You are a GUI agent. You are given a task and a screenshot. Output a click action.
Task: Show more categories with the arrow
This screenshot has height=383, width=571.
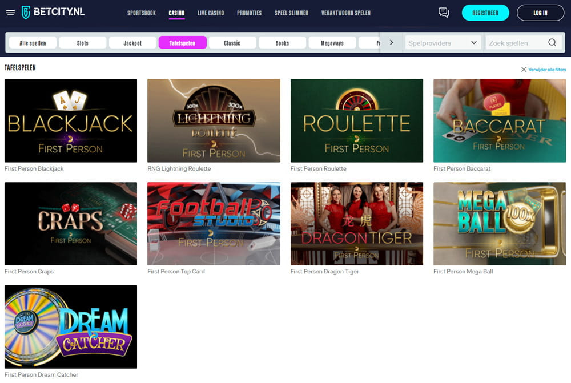point(392,43)
